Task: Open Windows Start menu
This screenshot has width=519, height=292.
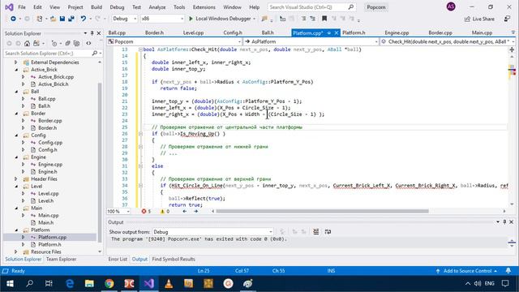Action: [x=10, y=284]
